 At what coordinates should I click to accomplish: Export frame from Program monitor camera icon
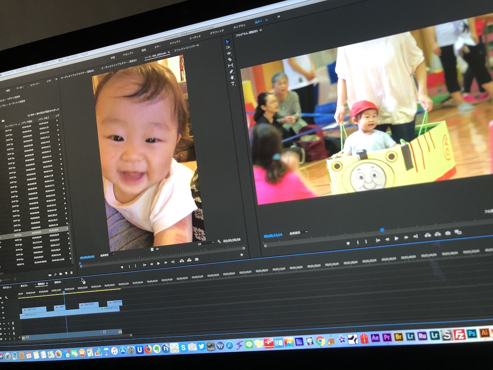coord(448,233)
